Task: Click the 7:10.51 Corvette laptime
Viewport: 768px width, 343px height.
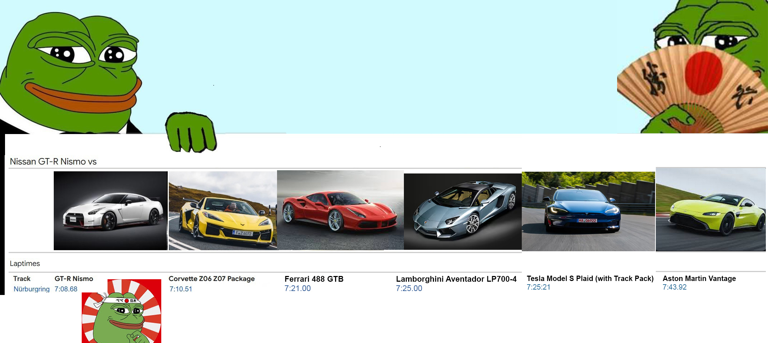Action: pyautogui.click(x=181, y=289)
